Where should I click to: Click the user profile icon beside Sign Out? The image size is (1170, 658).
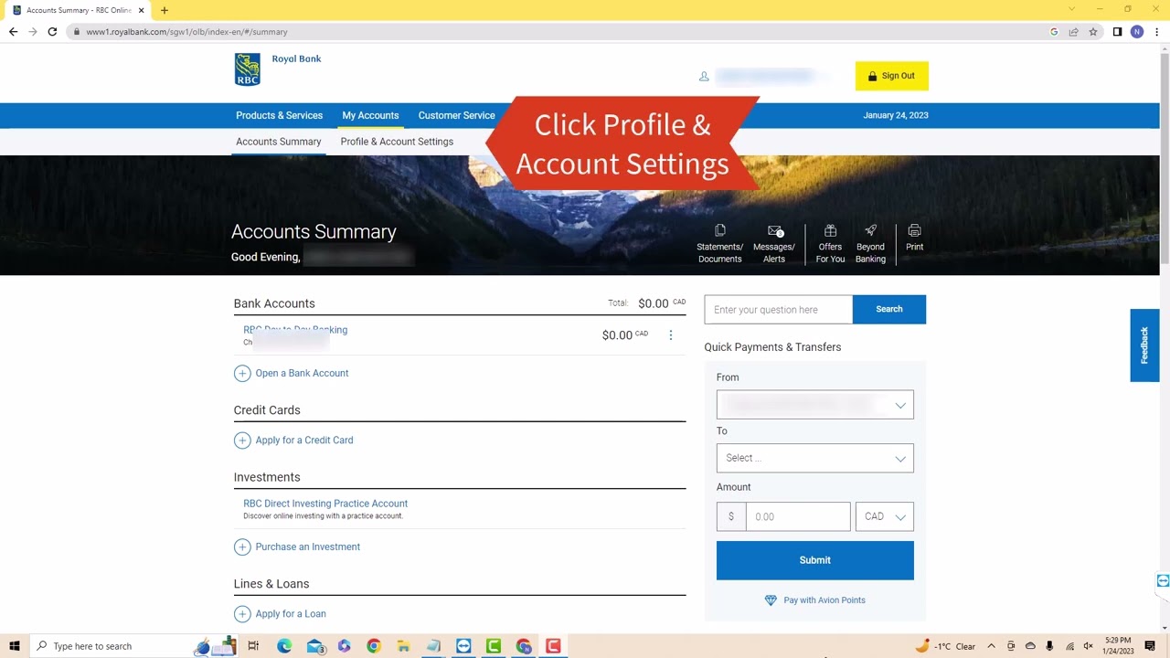point(704,76)
